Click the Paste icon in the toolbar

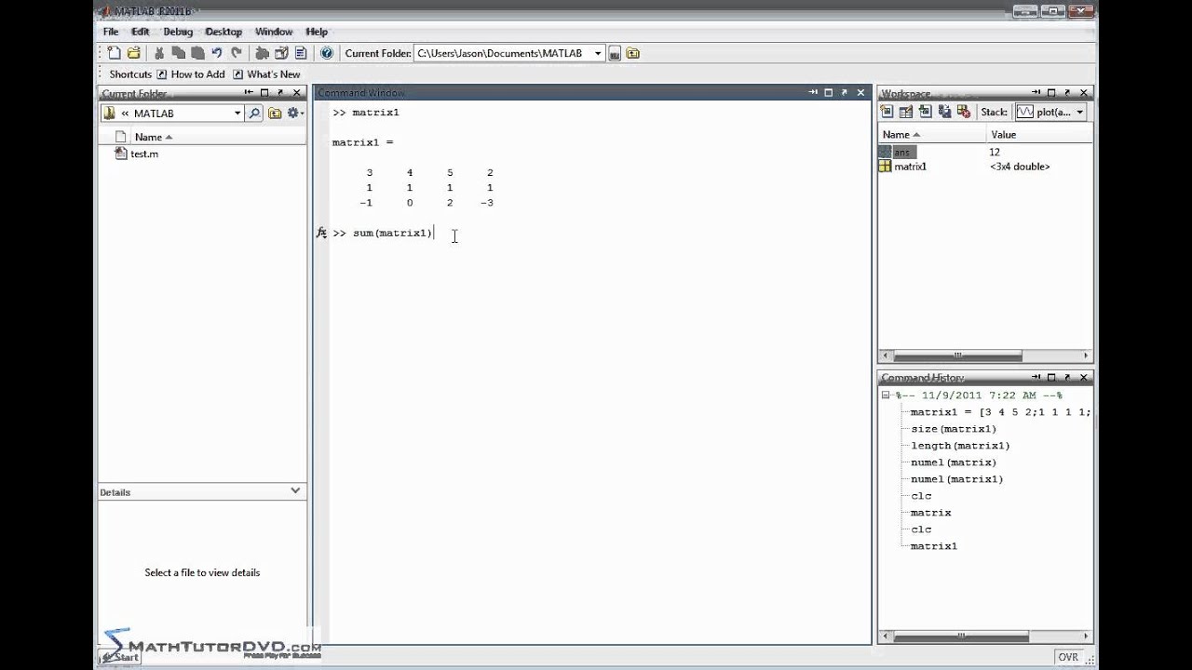click(197, 53)
